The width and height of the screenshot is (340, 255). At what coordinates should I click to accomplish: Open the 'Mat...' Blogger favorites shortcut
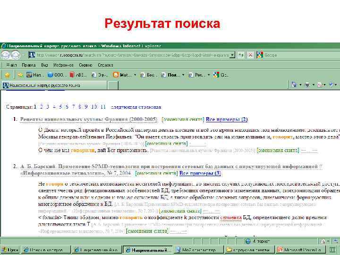pos(122,75)
